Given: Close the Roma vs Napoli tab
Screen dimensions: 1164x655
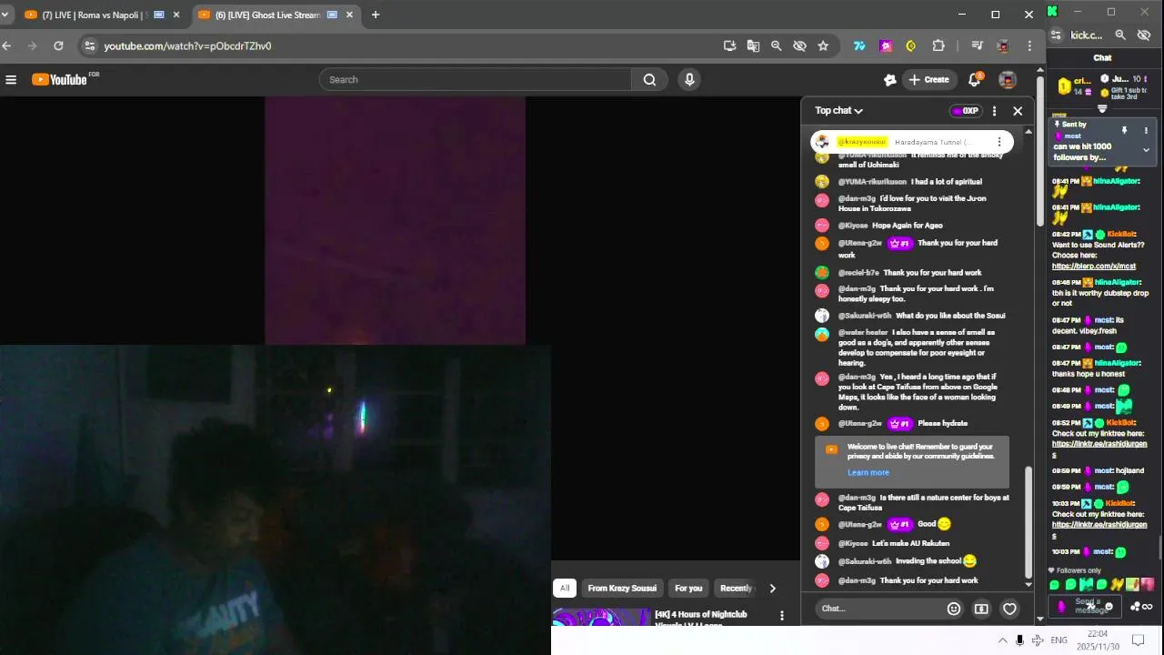Looking at the screenshot, I should coord(176,15).
